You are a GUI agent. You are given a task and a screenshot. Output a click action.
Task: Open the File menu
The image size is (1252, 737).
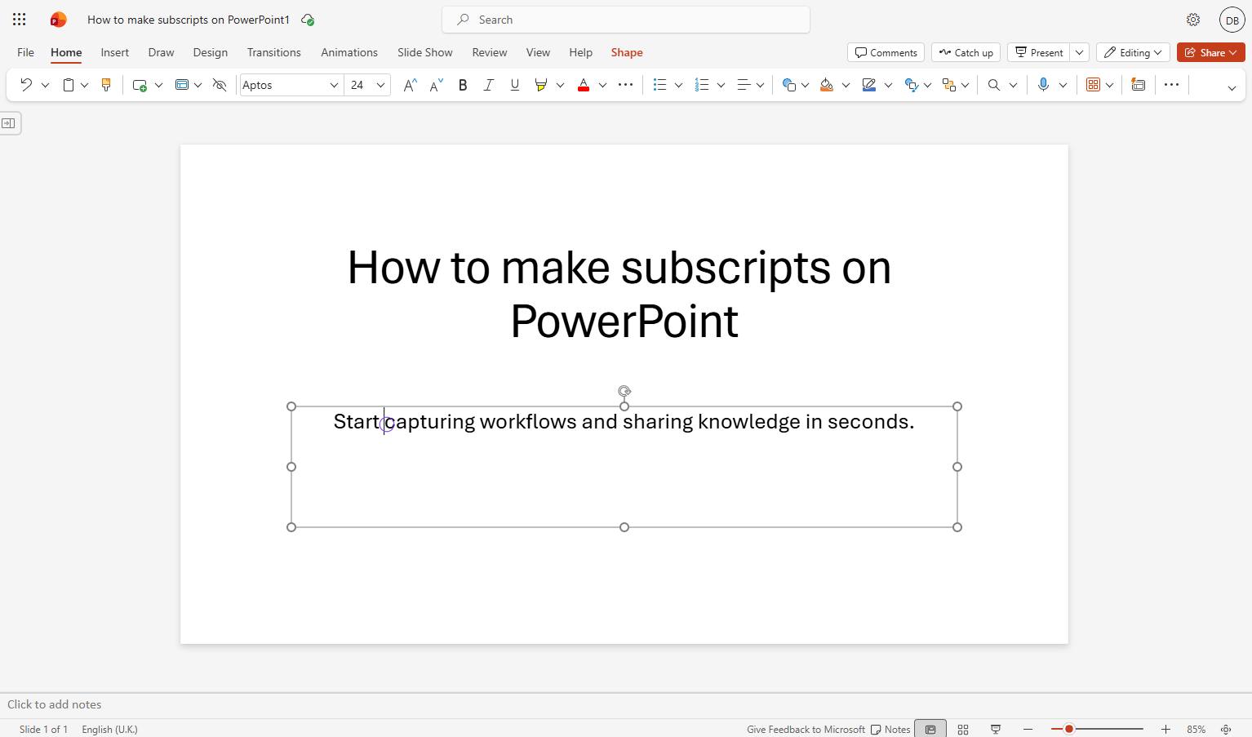26,52
